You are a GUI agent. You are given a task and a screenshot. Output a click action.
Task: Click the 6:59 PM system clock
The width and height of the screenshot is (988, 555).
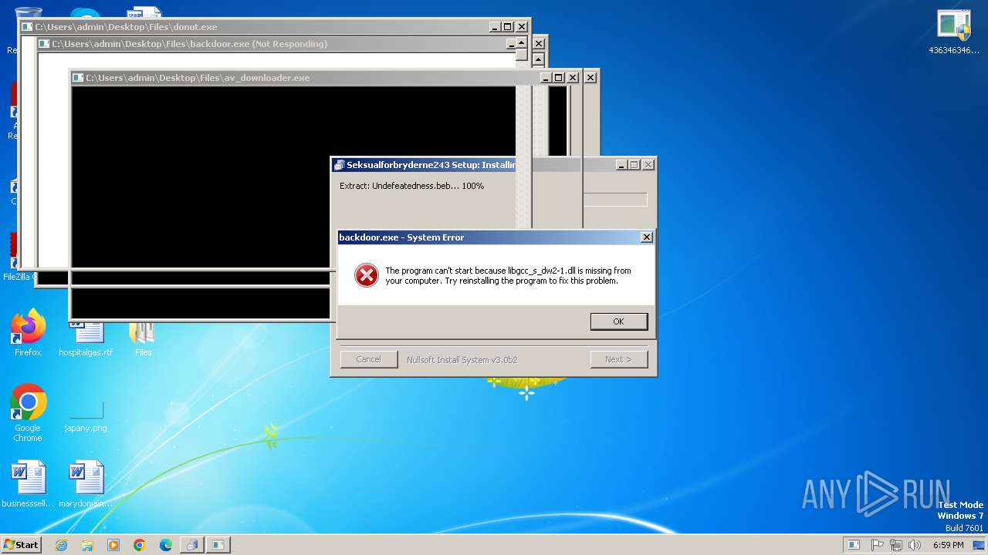pyautogui.click(x=949, y=545)
